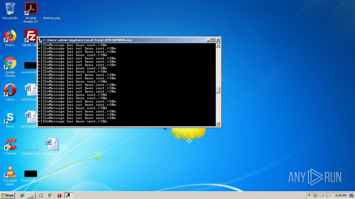Click the console scrollbar up arrow
355x199 pixels.
click(x=218, y=46)
